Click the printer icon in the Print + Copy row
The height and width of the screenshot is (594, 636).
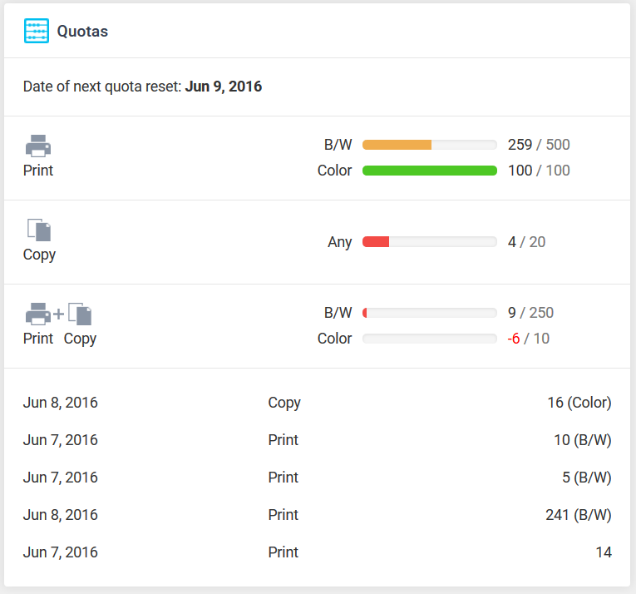click(x=38, y=314)
